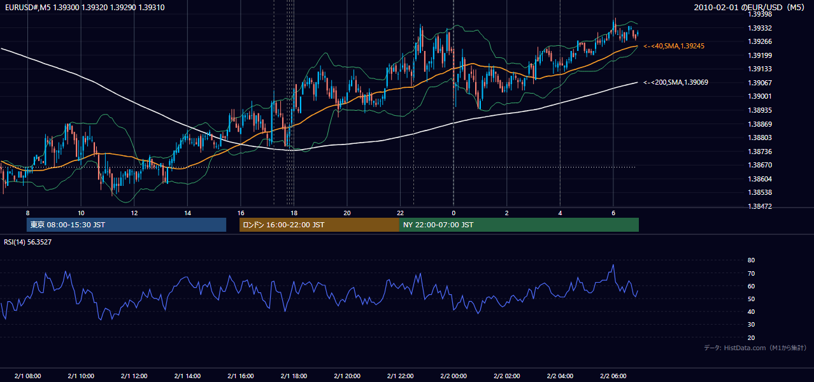Click price axis label 1.39001
This screenshot has height=382, width=814.
click(760, 96)
